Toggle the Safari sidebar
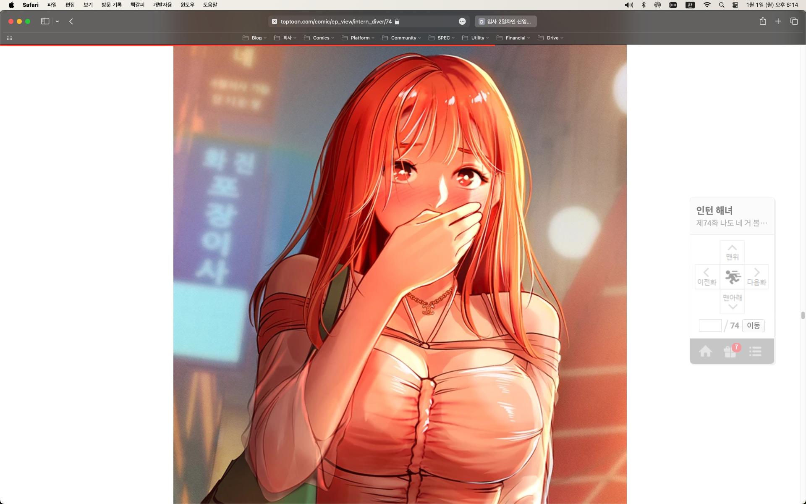The width and height of the screenshot is (806, 504). pos(45,21)
